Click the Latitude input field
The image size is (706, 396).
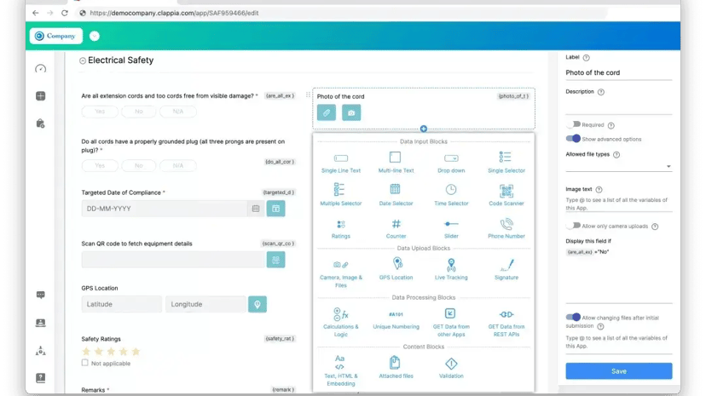click(122, 304)
